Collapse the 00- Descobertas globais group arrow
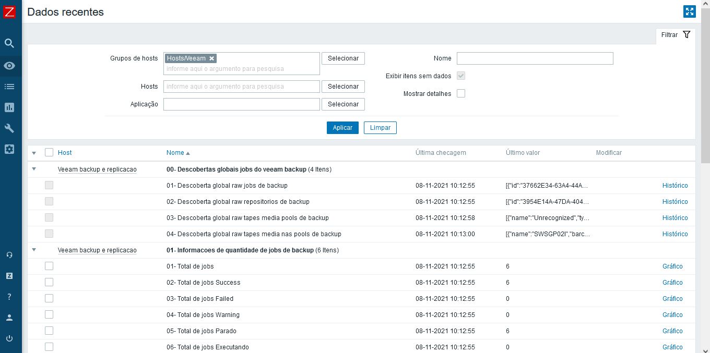 [x=34, y=169]
